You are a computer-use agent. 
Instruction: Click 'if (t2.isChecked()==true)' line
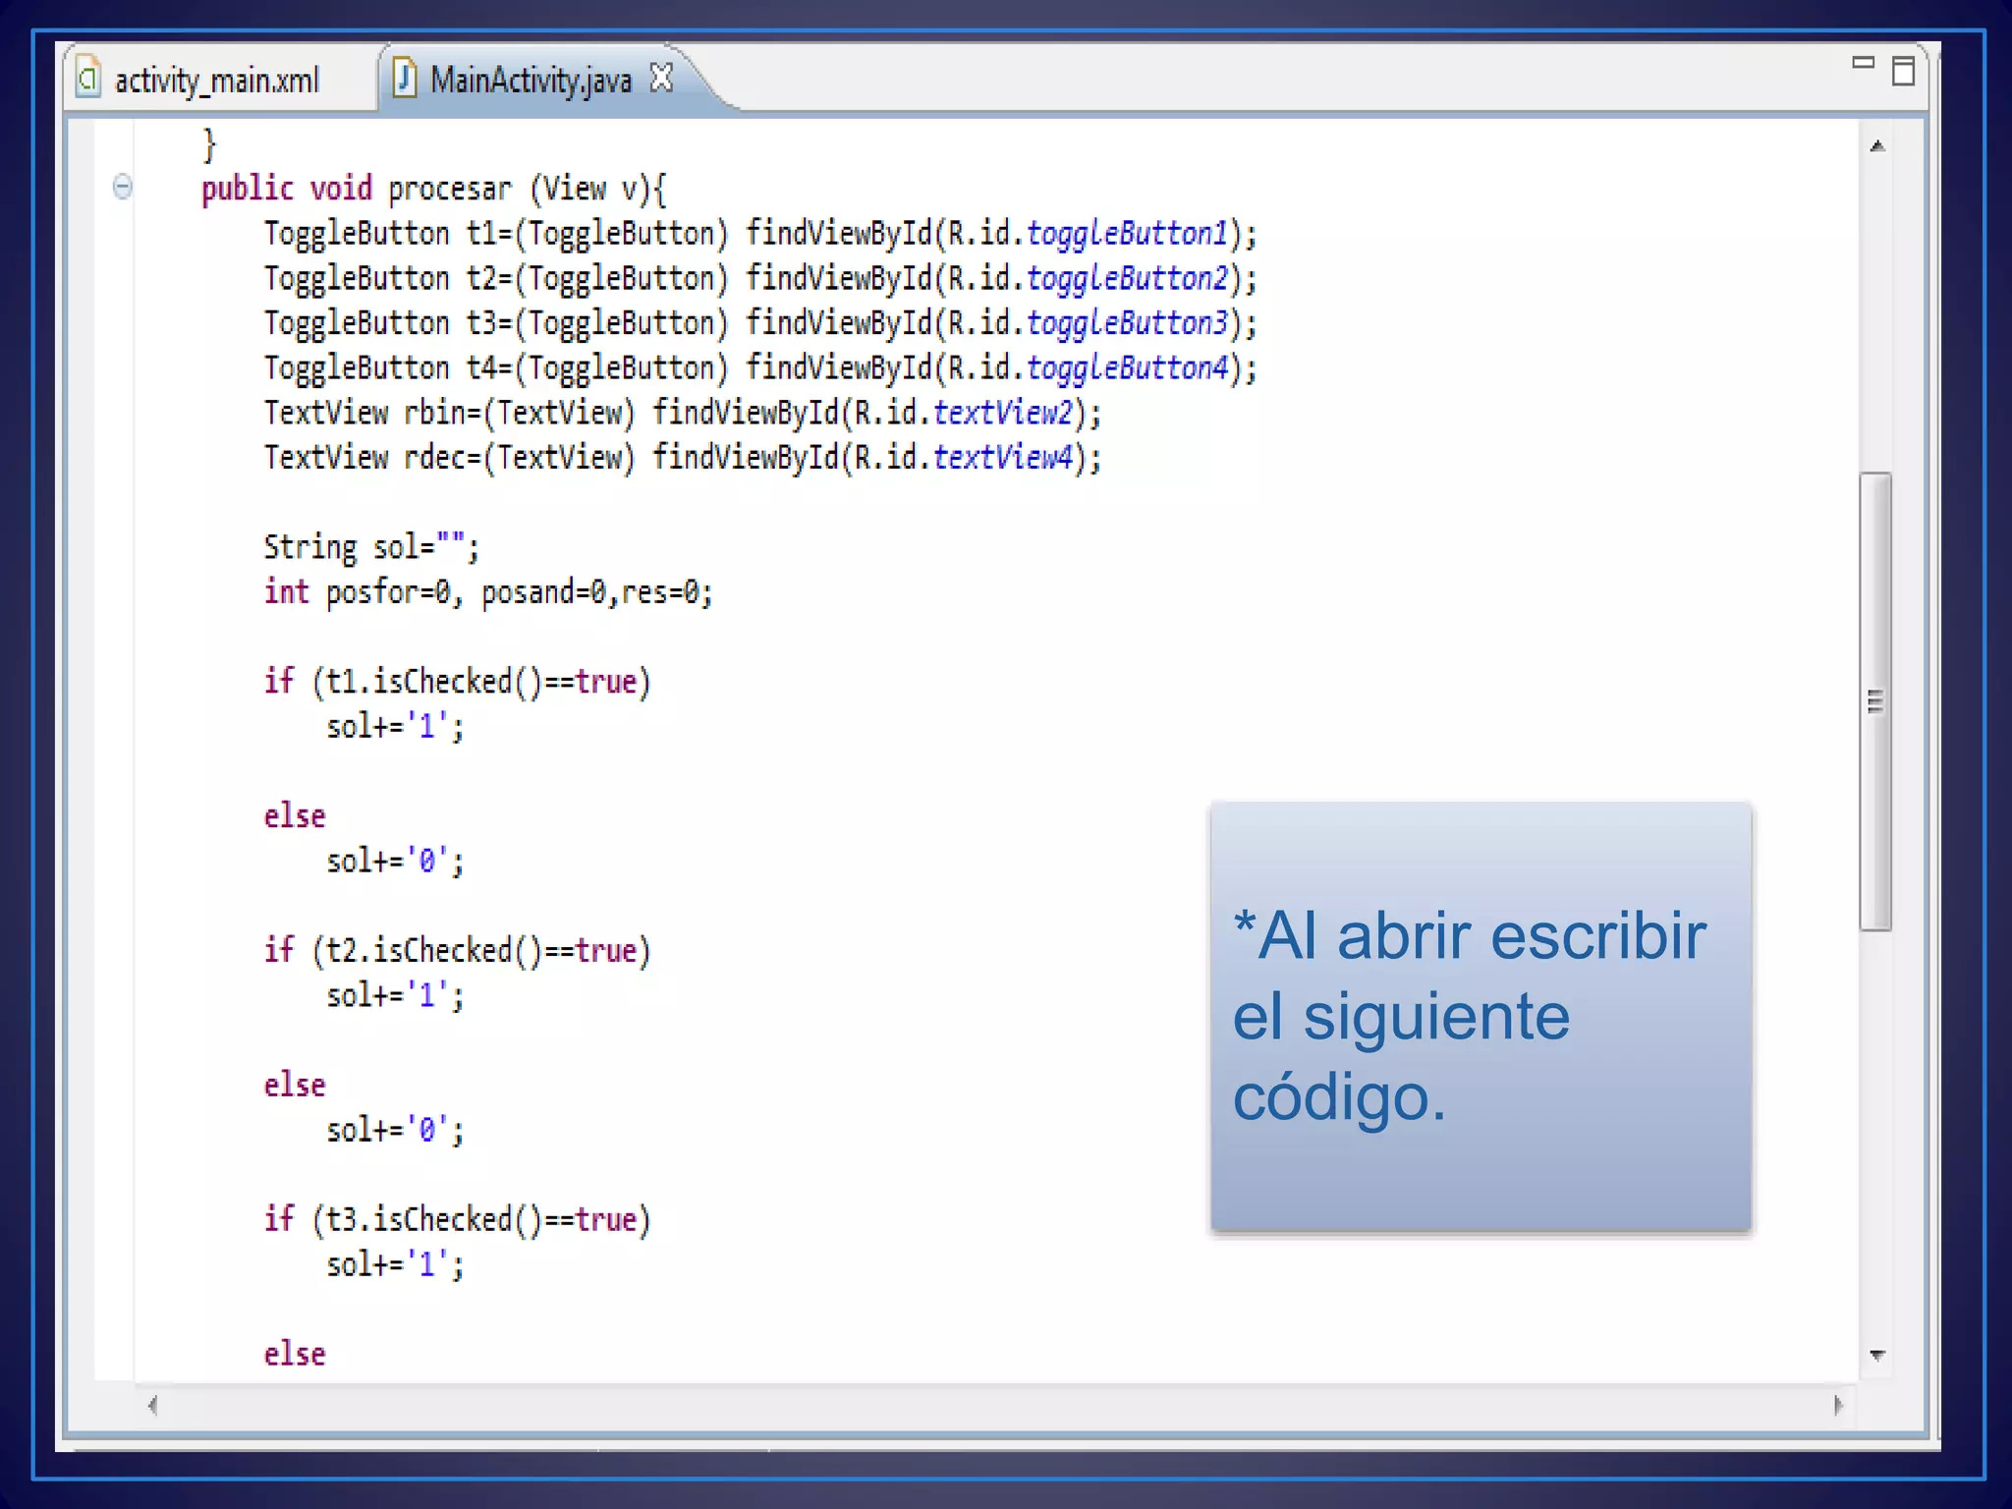pyautogui.click(x=457, y=951)
